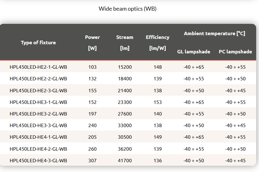Select fixture HPL450LED-HE2-1-GL-WB
This screenshot has width=259, height=172.
point(38,67)
